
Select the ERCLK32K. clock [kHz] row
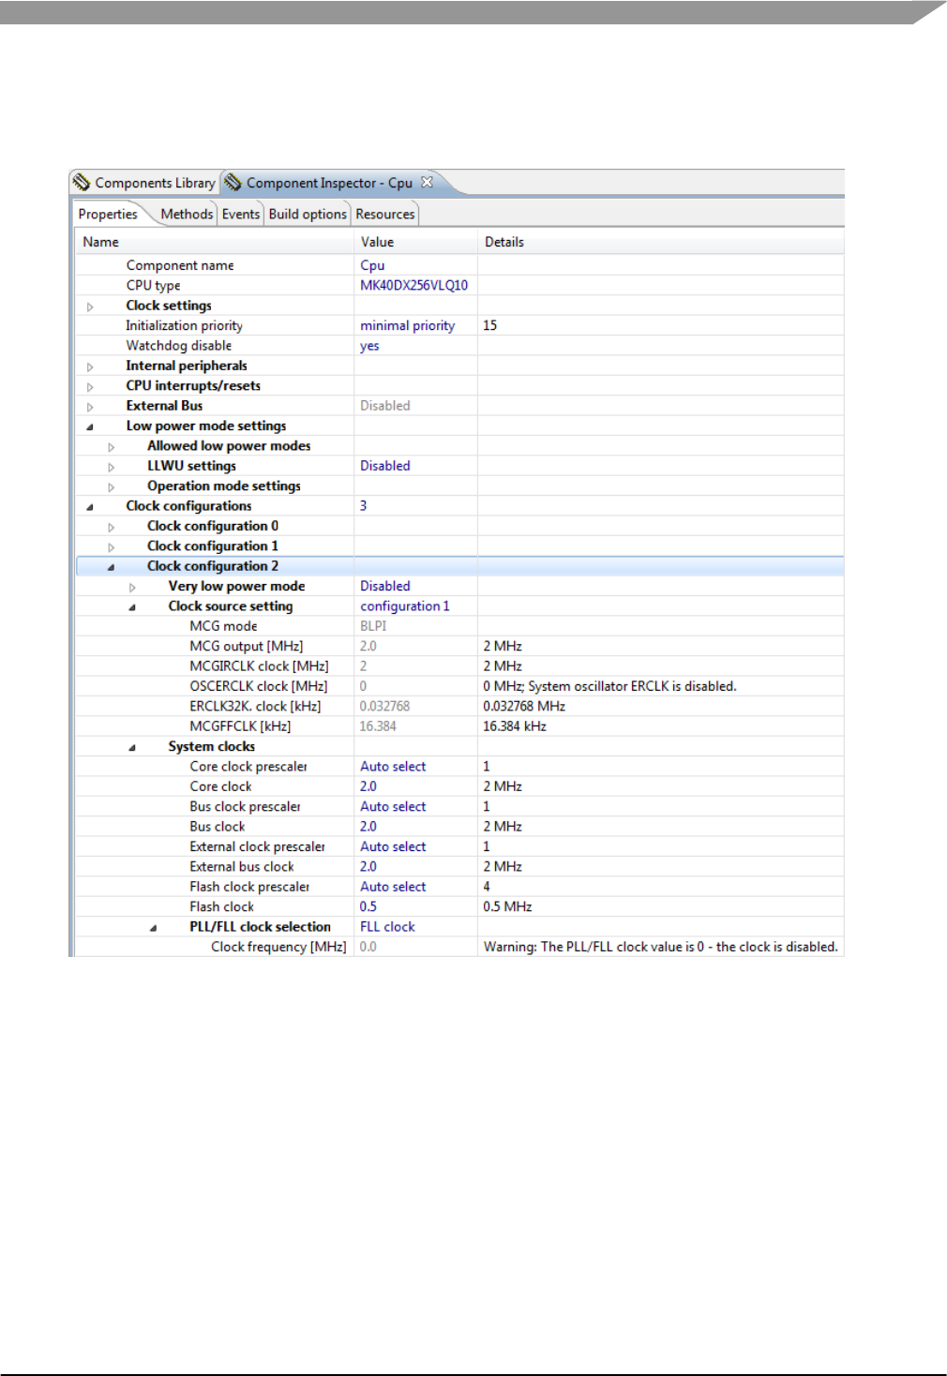click(x=459, y=707)
